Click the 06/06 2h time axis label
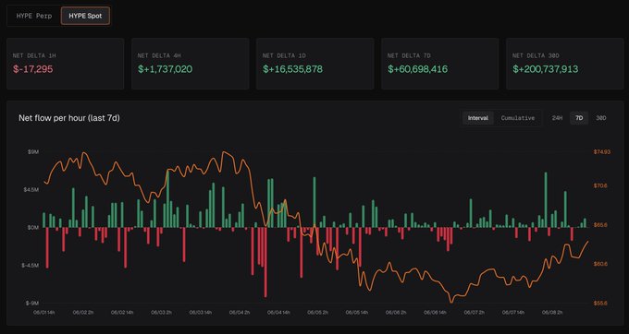Image resolution: width=629 pixels, height=334 pixels. point(396,312)
